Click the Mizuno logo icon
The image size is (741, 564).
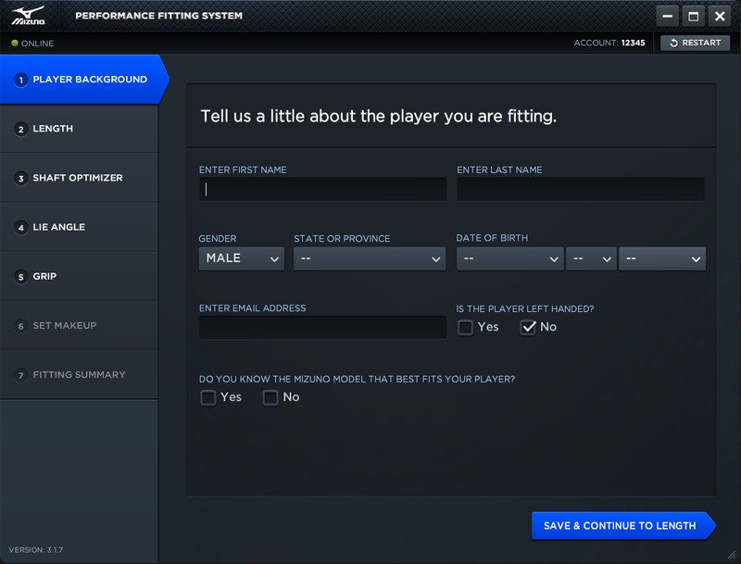click(29, 16)
